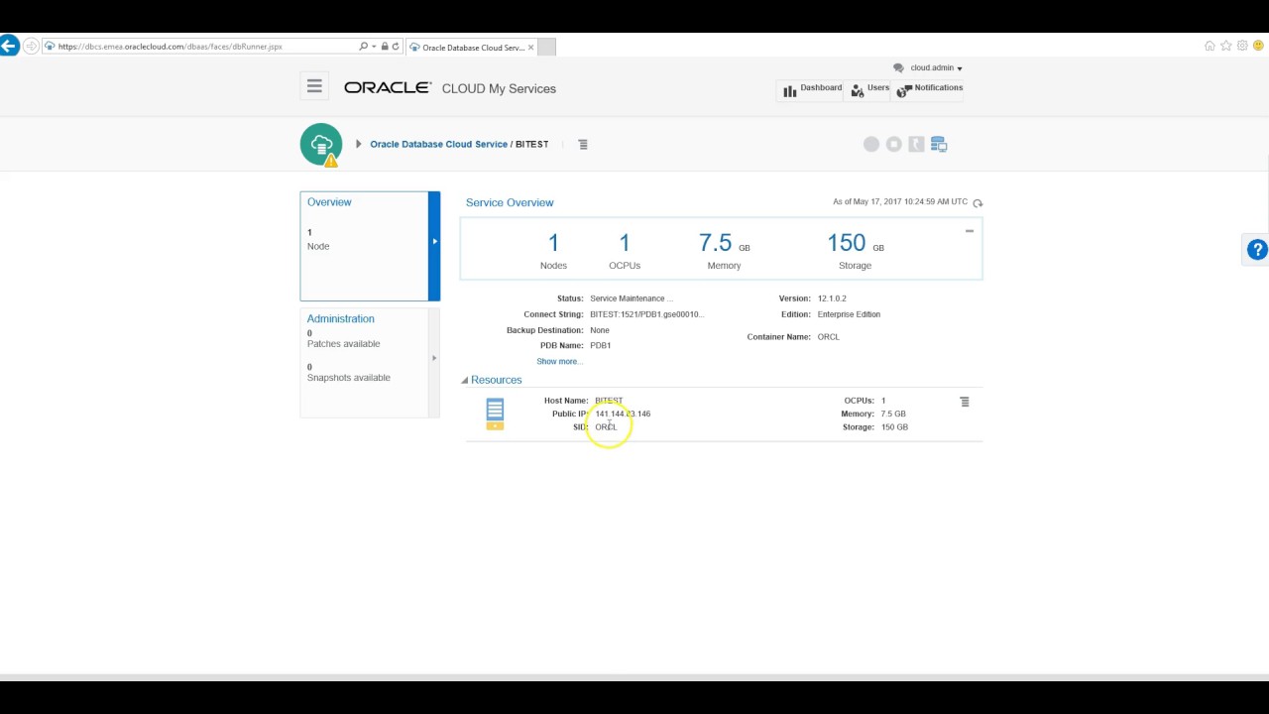The image size is (1269, 714).
Task: Click the Public IP value 141.144.23.146
Action: click(623, 414)
